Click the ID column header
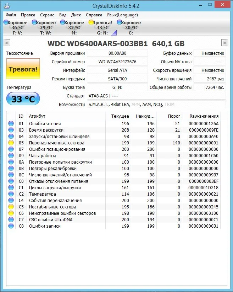This screenshot has height=292, width=233. [x=21, y=116]
